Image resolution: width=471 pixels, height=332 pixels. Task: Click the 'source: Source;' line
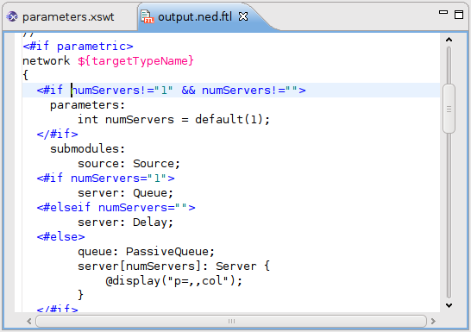coord(129,164)
